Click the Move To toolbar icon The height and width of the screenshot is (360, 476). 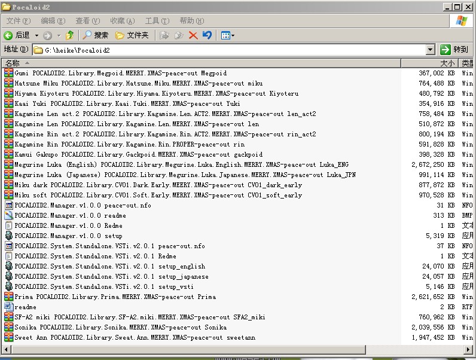(x=164, y=35)
